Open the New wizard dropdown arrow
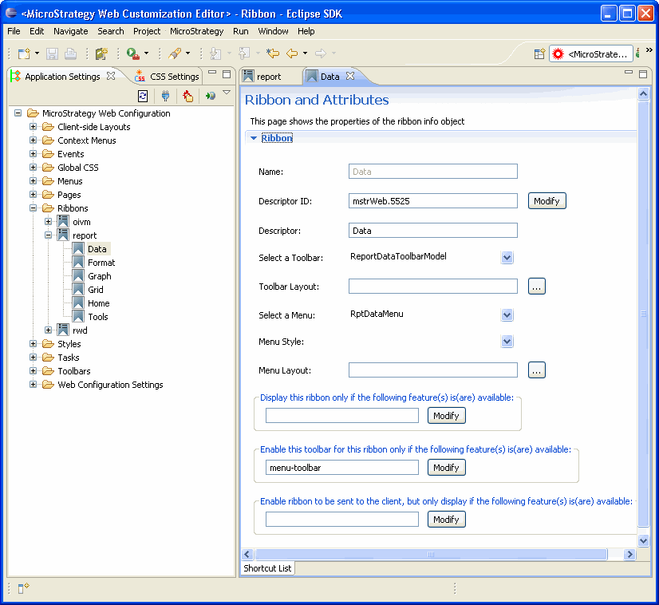This screenshot has height=605, width=659. pos(37,53)
